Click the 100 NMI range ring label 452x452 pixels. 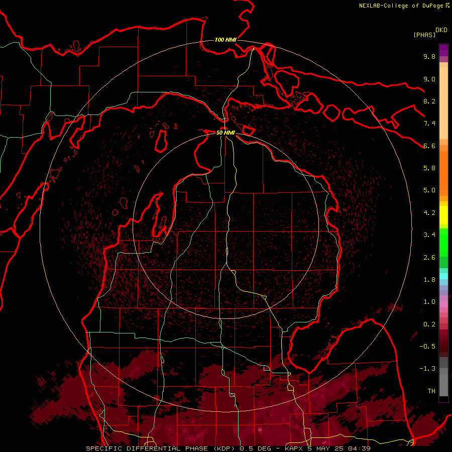[225, 40]
